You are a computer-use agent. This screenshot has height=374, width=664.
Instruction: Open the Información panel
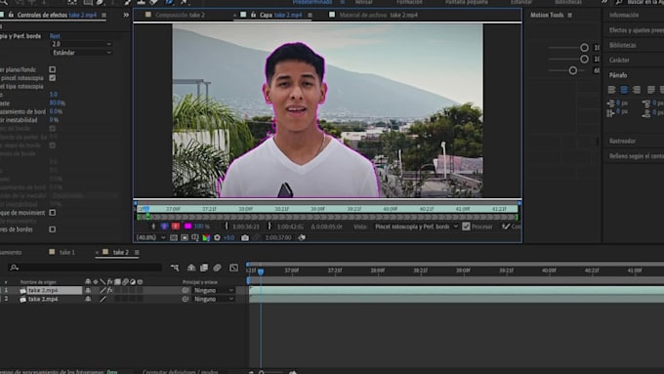click(x=624, y=15)
